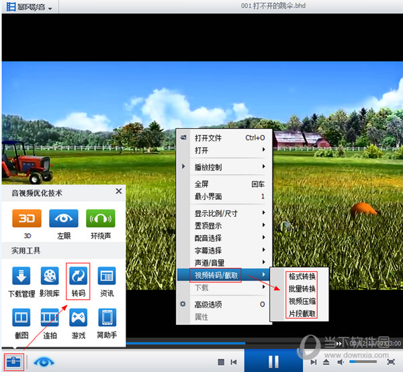Choose 打开文件 from the context menu
The height and width of the screenshot is (372, 403).
click(223, 138)
